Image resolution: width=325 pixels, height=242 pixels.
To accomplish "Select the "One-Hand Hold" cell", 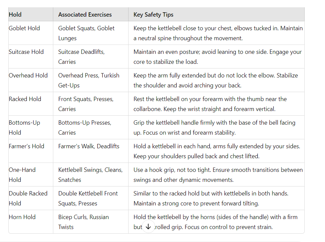I will click(x=22, y=175).
